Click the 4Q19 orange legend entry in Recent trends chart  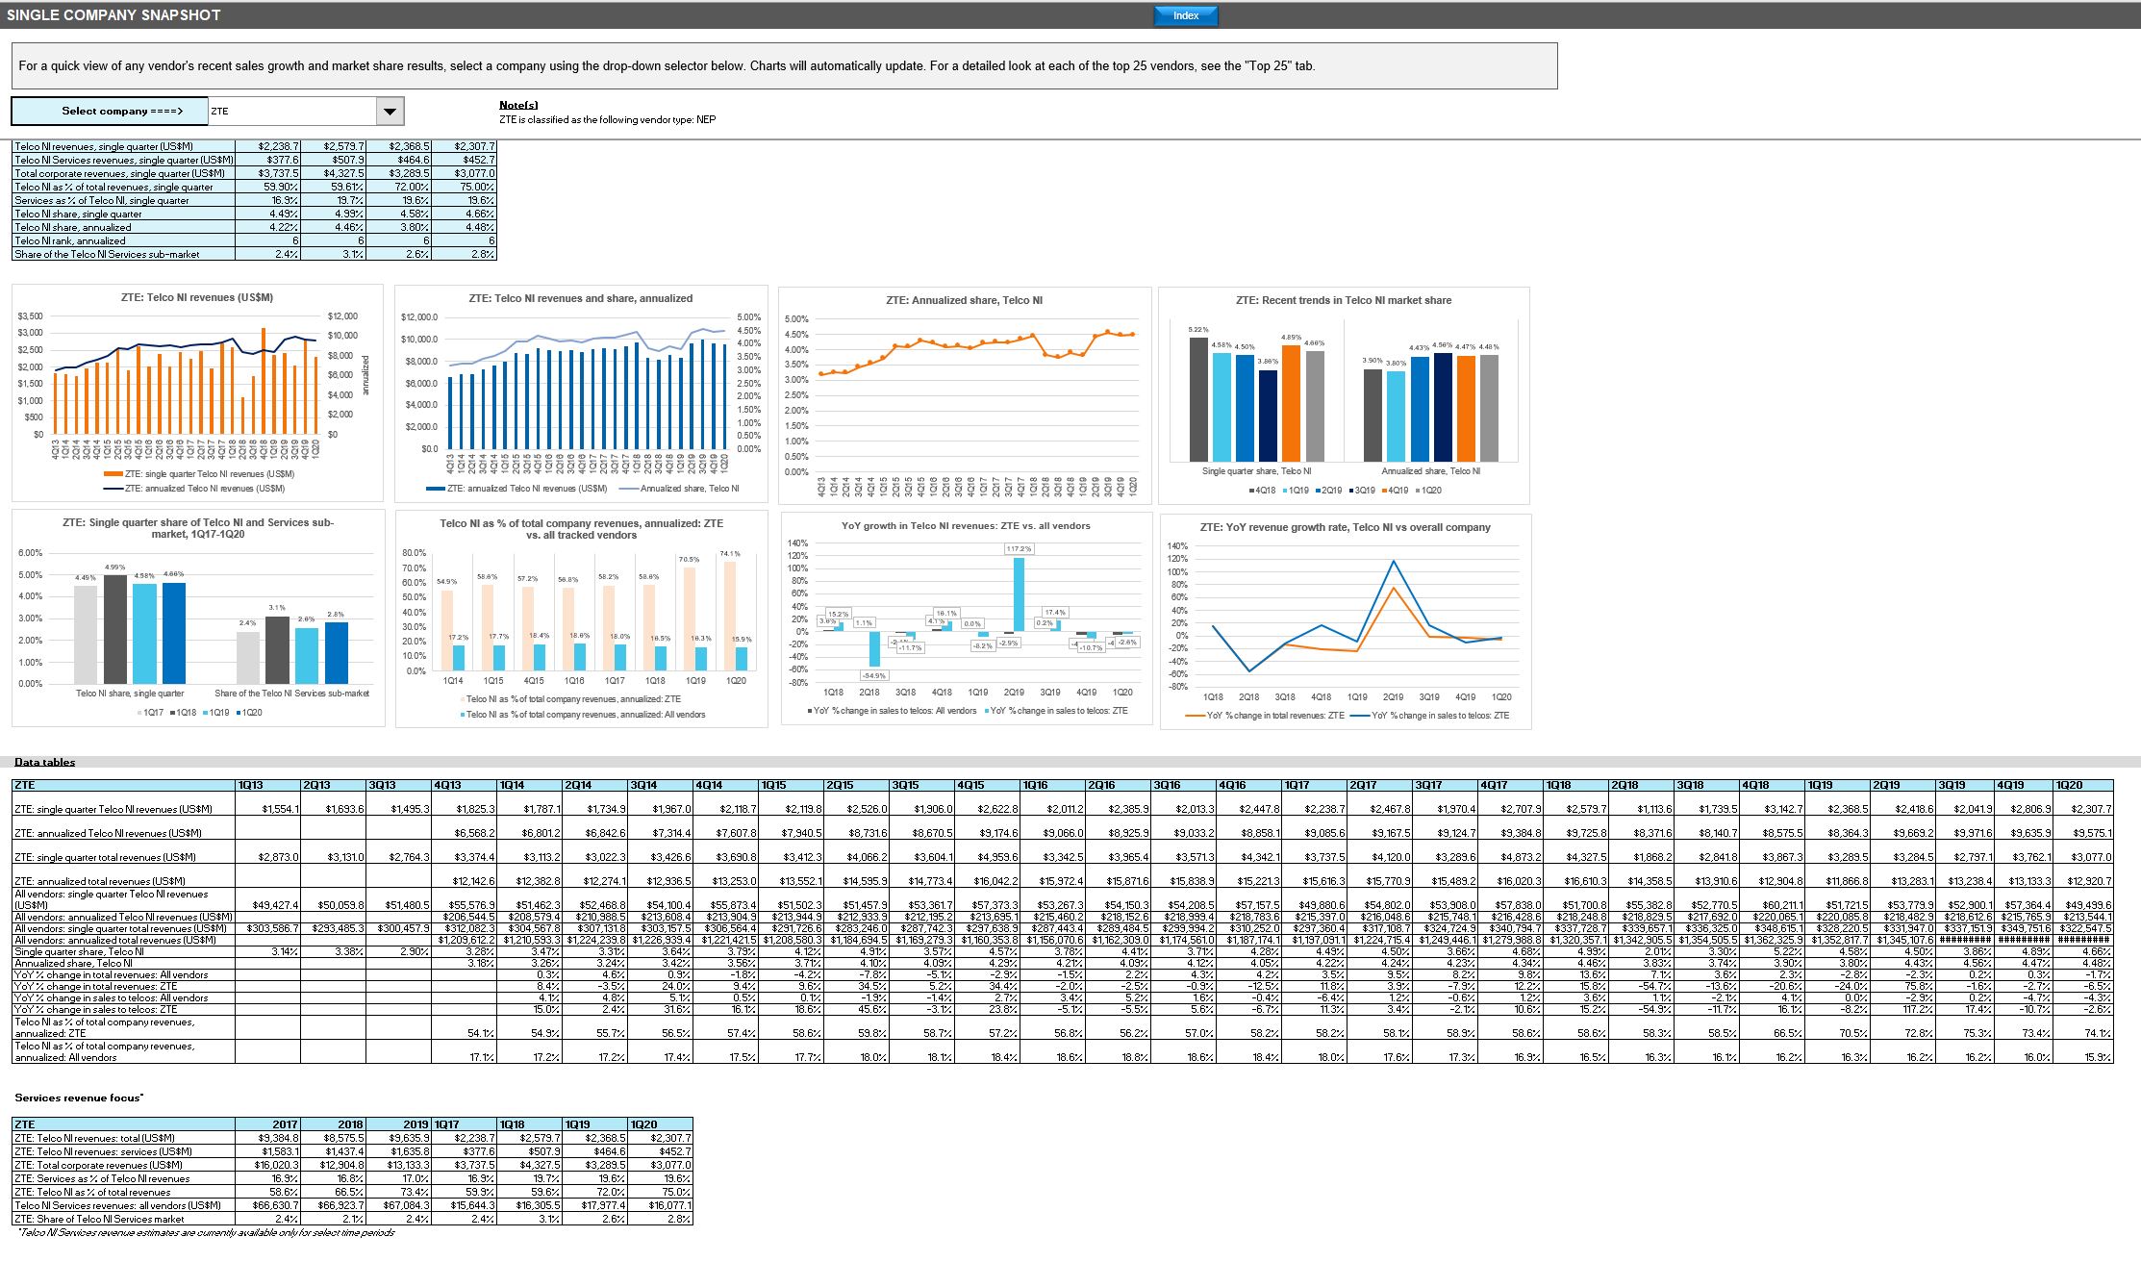(1397, 491)
